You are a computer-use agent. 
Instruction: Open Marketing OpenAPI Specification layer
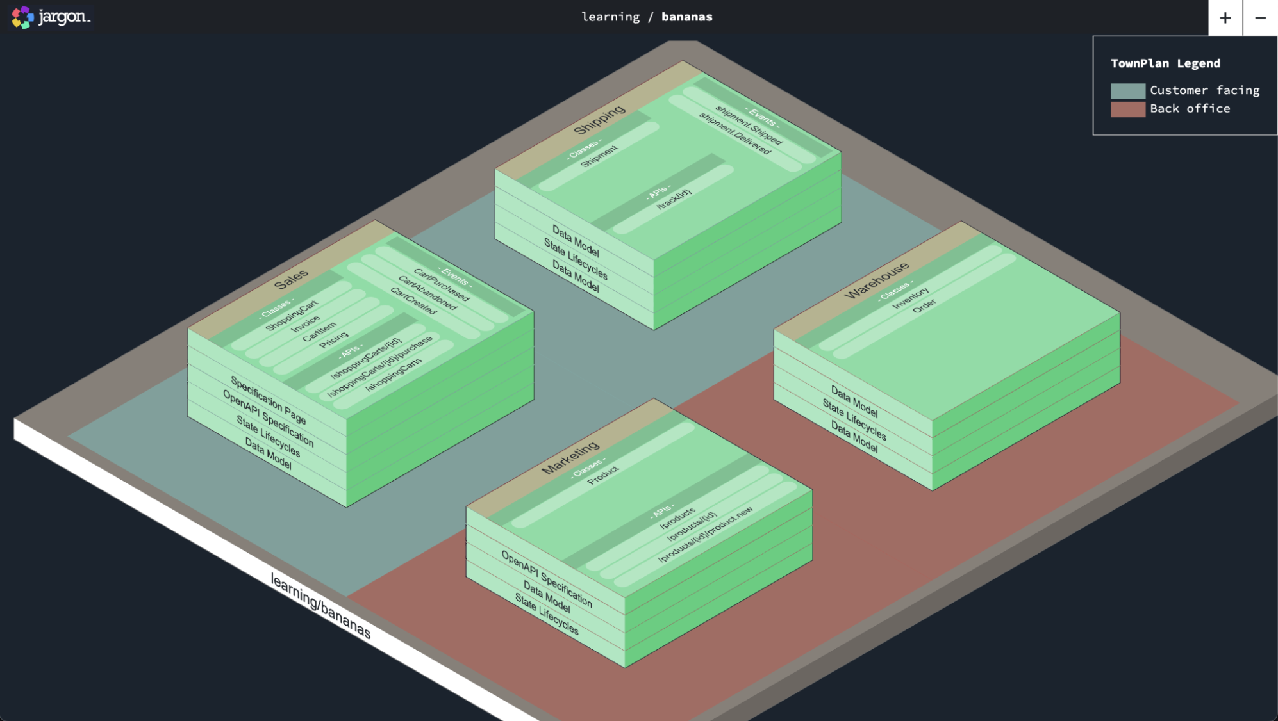coord(547,579)
